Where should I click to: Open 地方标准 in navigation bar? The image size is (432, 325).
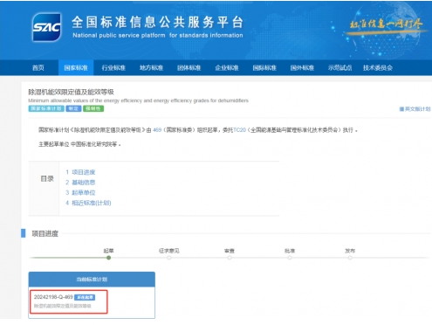(x=151, y=68)
